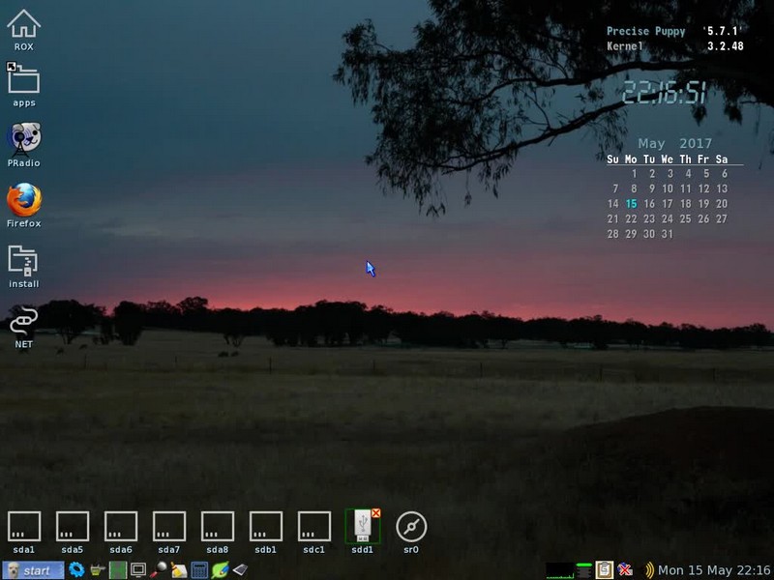Open the sdb1 drive icon
Screen dimensions: 774x580
click(266, 527)
